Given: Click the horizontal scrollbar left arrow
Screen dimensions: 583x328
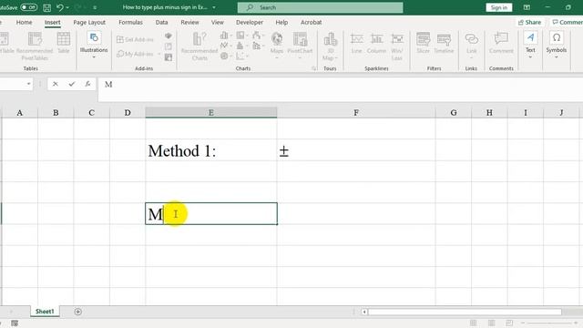Looking at the screenshot, I should pyautogui.click(x=364, y=312).
